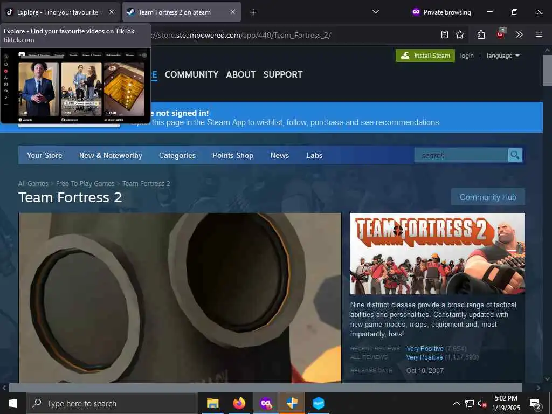The image size is (552, 414).
Task: Click the magnifier search button
Action: (x=515, y=155)
